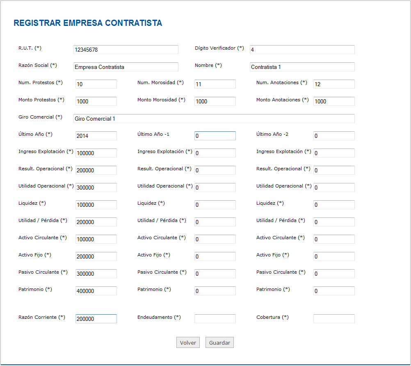Select Utilidad / Pérdida field containing 200000
411x366 pixels.
(96, 222)
